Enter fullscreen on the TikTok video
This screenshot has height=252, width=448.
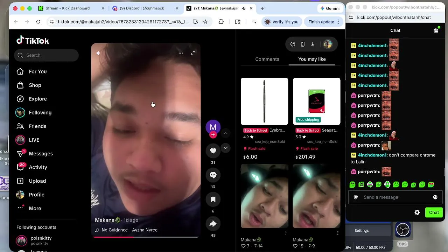point(193,53)
